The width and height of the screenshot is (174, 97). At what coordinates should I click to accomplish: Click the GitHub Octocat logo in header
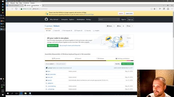pos(46,19)
